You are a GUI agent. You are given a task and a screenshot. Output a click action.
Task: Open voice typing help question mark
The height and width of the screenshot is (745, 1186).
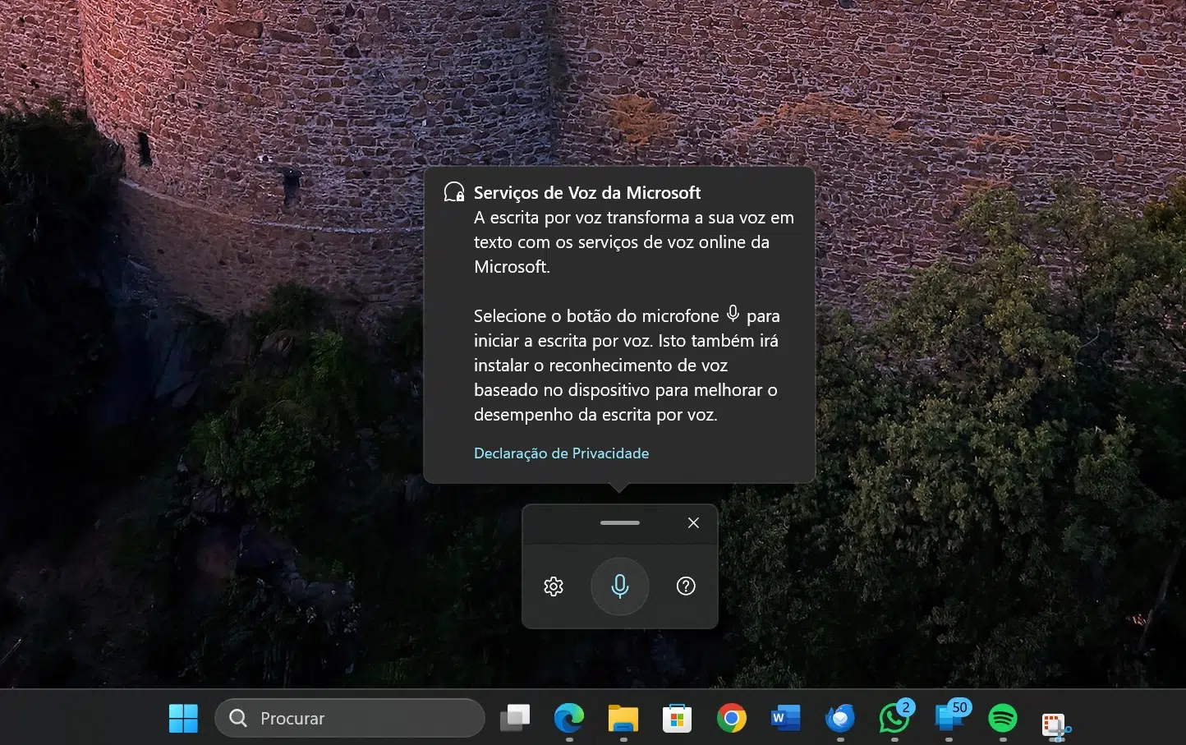click(686, 586)
